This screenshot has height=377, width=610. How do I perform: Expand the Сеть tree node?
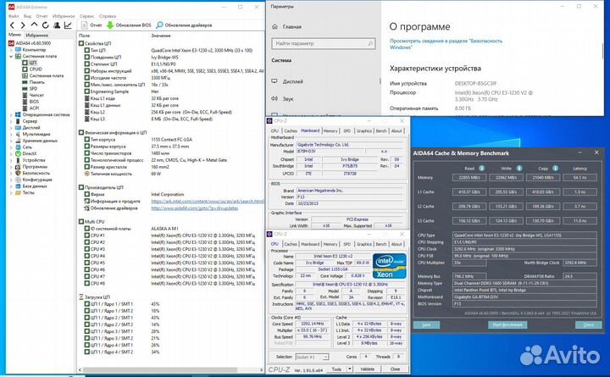click(x=11, y=147)
